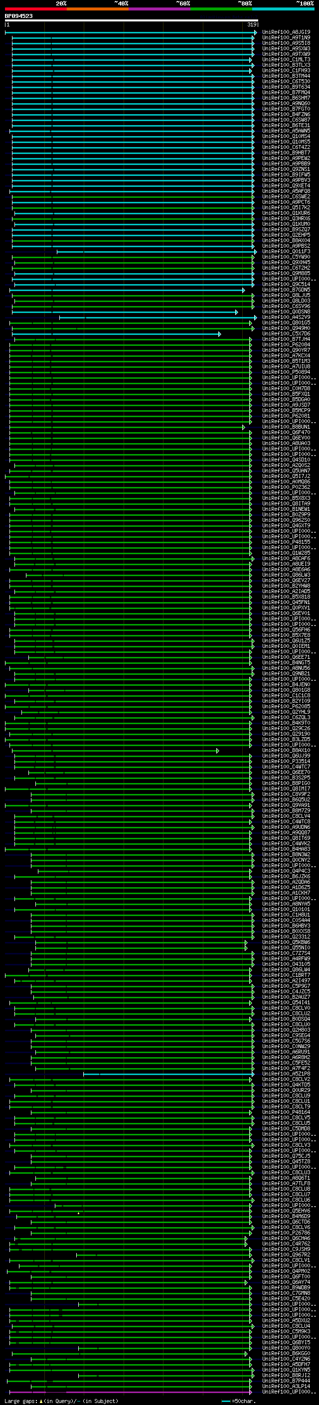Image resolution: width=319 pixels, height=1405 pixels.
Task: Open hit UniRef100_B3TLX3
Action: coord(286,65)
